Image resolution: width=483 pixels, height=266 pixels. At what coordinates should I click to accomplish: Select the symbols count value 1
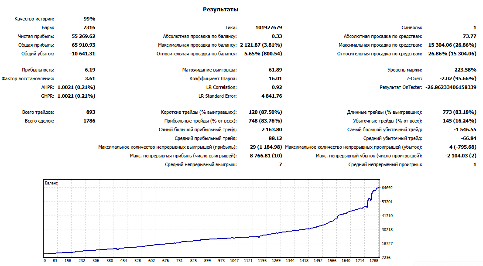(x=475, y=27)
